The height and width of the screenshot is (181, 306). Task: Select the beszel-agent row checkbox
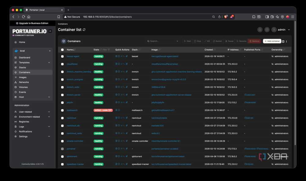62,56
